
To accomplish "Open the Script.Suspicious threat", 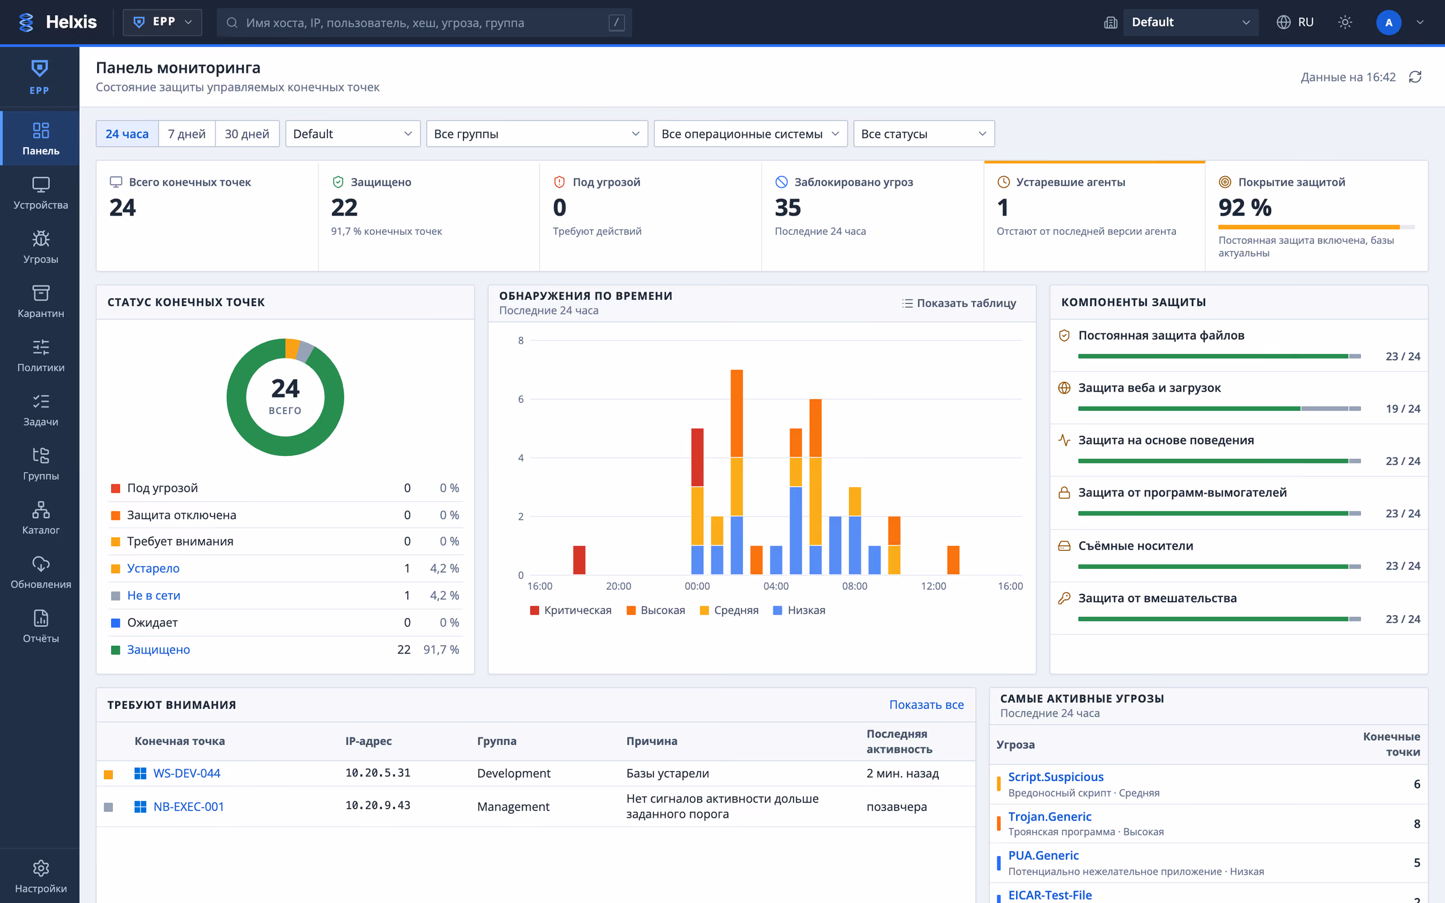I will (x=1056, y=777).
